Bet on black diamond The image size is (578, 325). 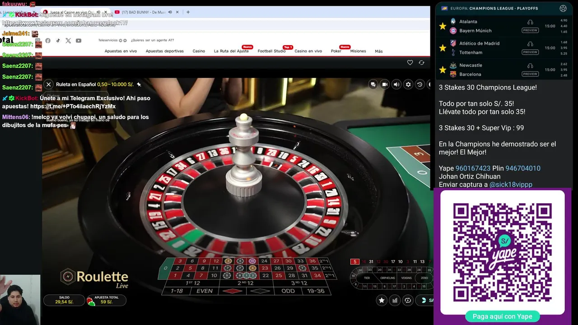coord(260,291)
